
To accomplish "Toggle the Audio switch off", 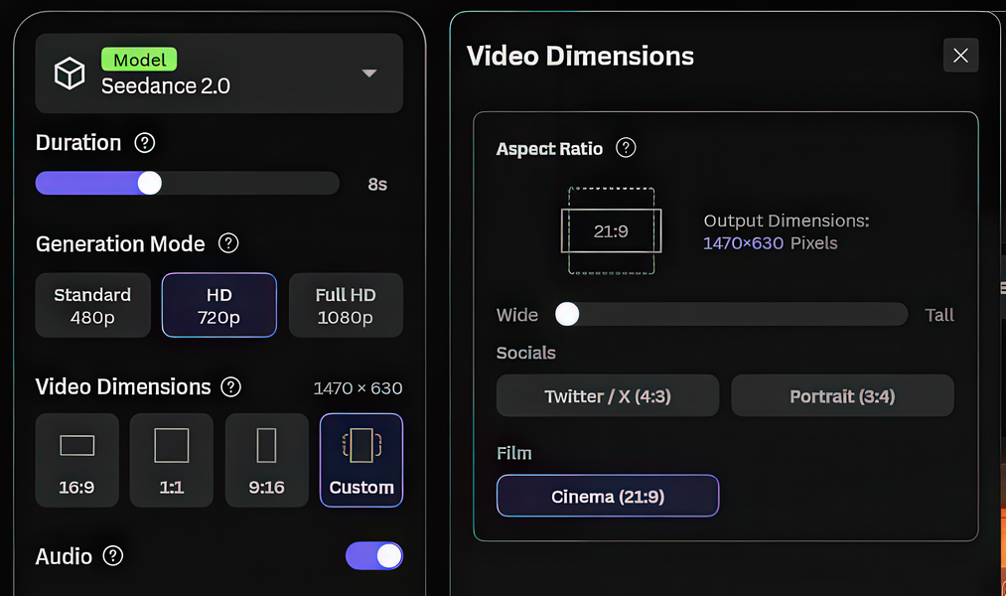I will [374, 555].
